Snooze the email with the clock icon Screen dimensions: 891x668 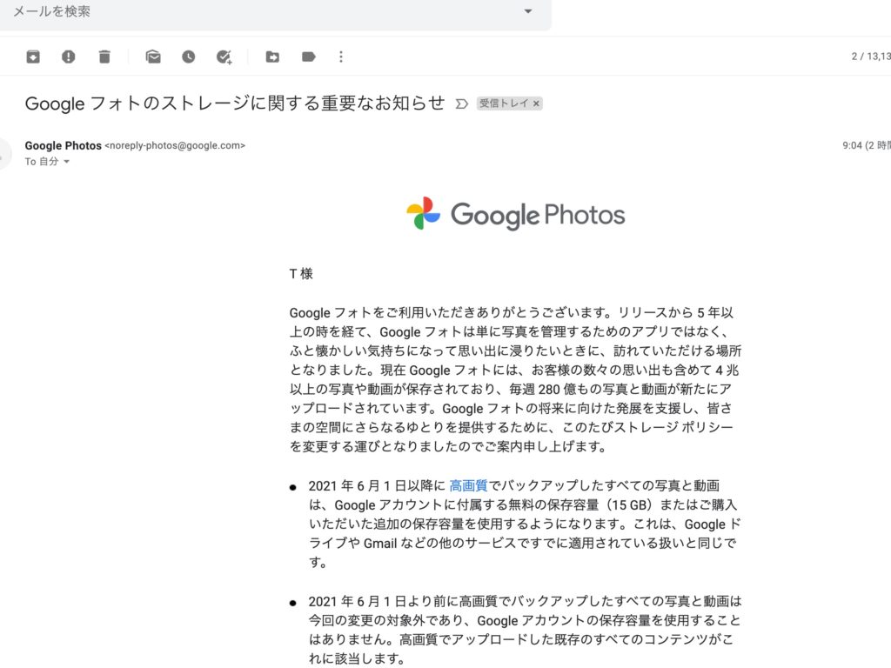[x=188, y=57]
